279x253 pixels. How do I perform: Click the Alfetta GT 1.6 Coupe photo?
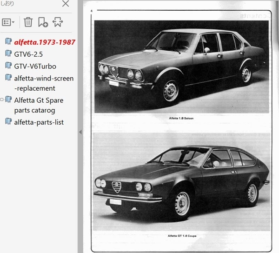pos(181,181)
